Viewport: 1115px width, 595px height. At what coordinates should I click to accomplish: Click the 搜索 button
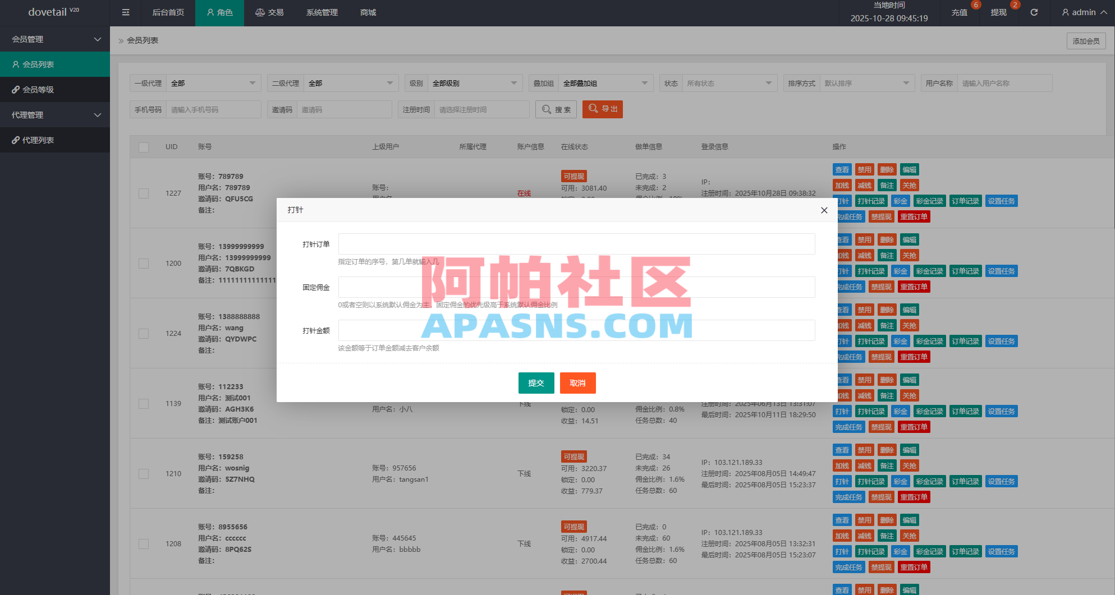[x=556, y=109]
